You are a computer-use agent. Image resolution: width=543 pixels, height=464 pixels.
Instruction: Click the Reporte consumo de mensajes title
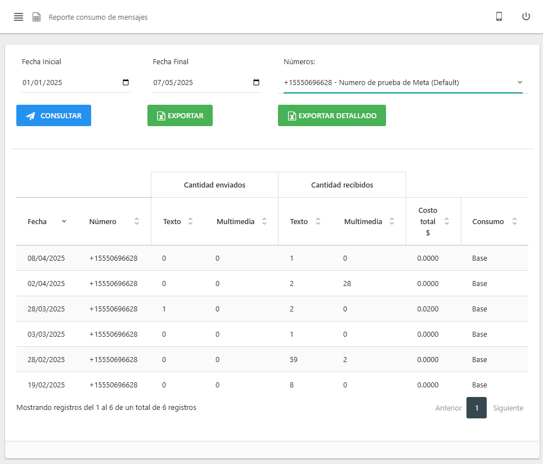[x=98, y=17]
